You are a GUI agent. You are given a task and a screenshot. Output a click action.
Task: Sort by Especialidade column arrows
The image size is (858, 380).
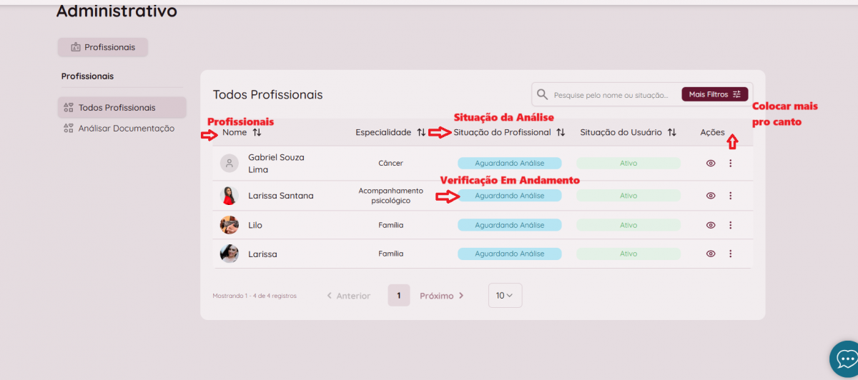[x=421, y=132]
